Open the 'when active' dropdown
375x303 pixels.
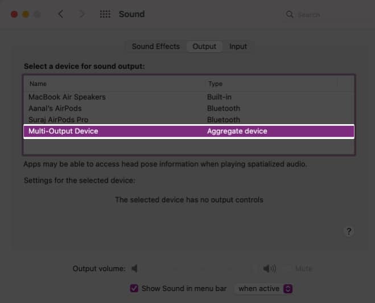tap(264, 289)
